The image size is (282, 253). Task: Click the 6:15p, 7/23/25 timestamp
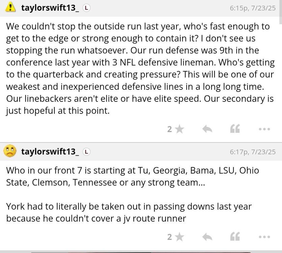tap(253, 8)
